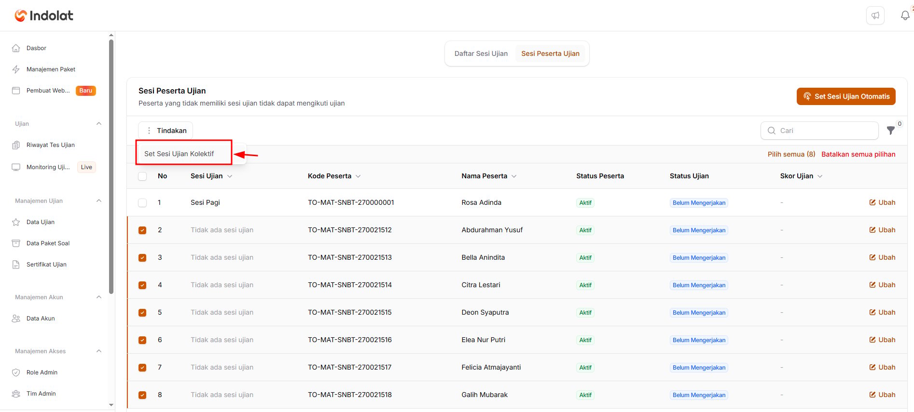Click the Riwayat Tes Ujian clipboard icon

[x=16, y=145]
